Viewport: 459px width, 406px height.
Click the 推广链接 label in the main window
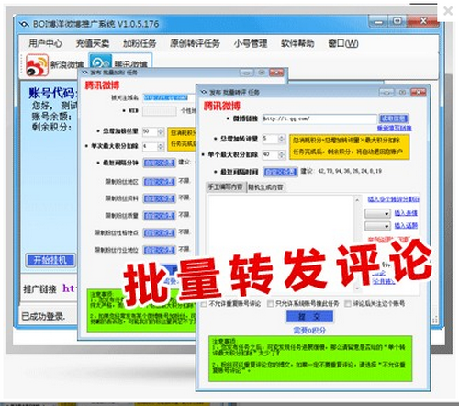point(39,288)
